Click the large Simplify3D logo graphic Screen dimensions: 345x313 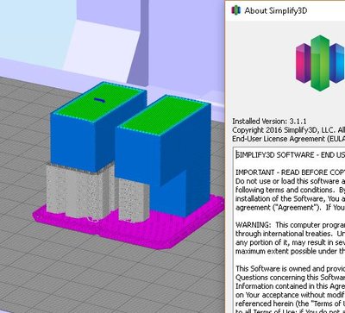320,63
